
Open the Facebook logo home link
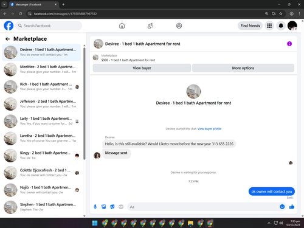click(9, 26)
